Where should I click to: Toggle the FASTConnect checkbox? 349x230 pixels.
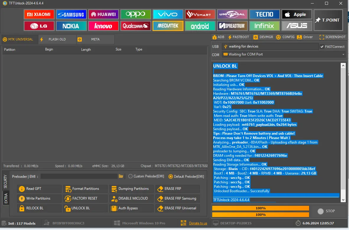coord(322,47)
